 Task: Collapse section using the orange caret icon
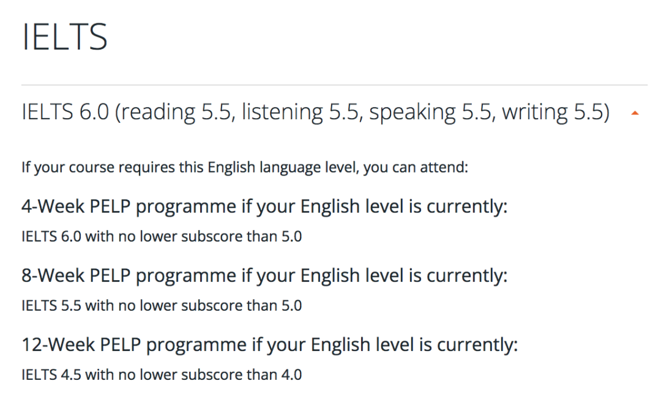pos(635,113)
